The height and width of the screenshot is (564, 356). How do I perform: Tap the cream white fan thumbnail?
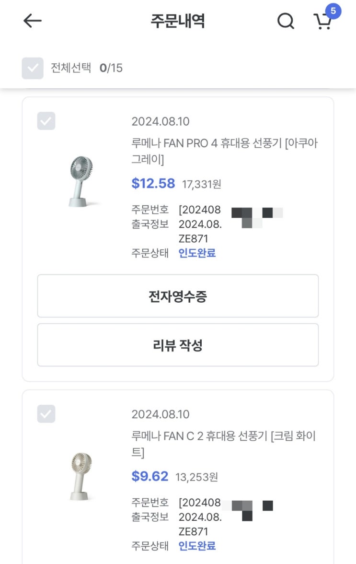tap(80, 476)
